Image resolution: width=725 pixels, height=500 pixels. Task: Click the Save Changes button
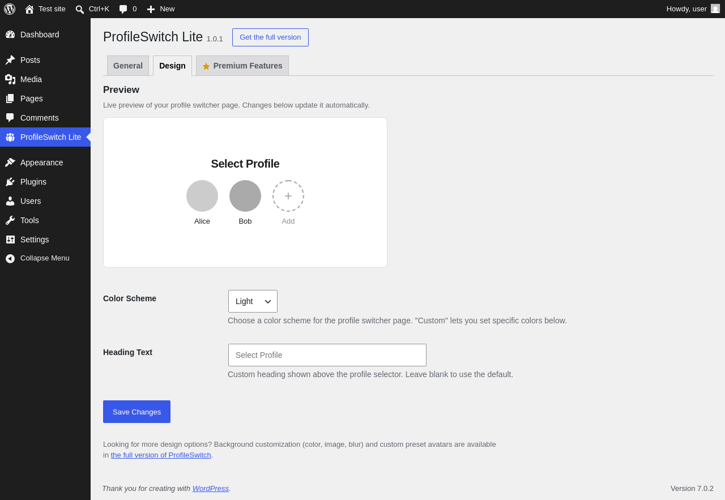tap(137, 412)
